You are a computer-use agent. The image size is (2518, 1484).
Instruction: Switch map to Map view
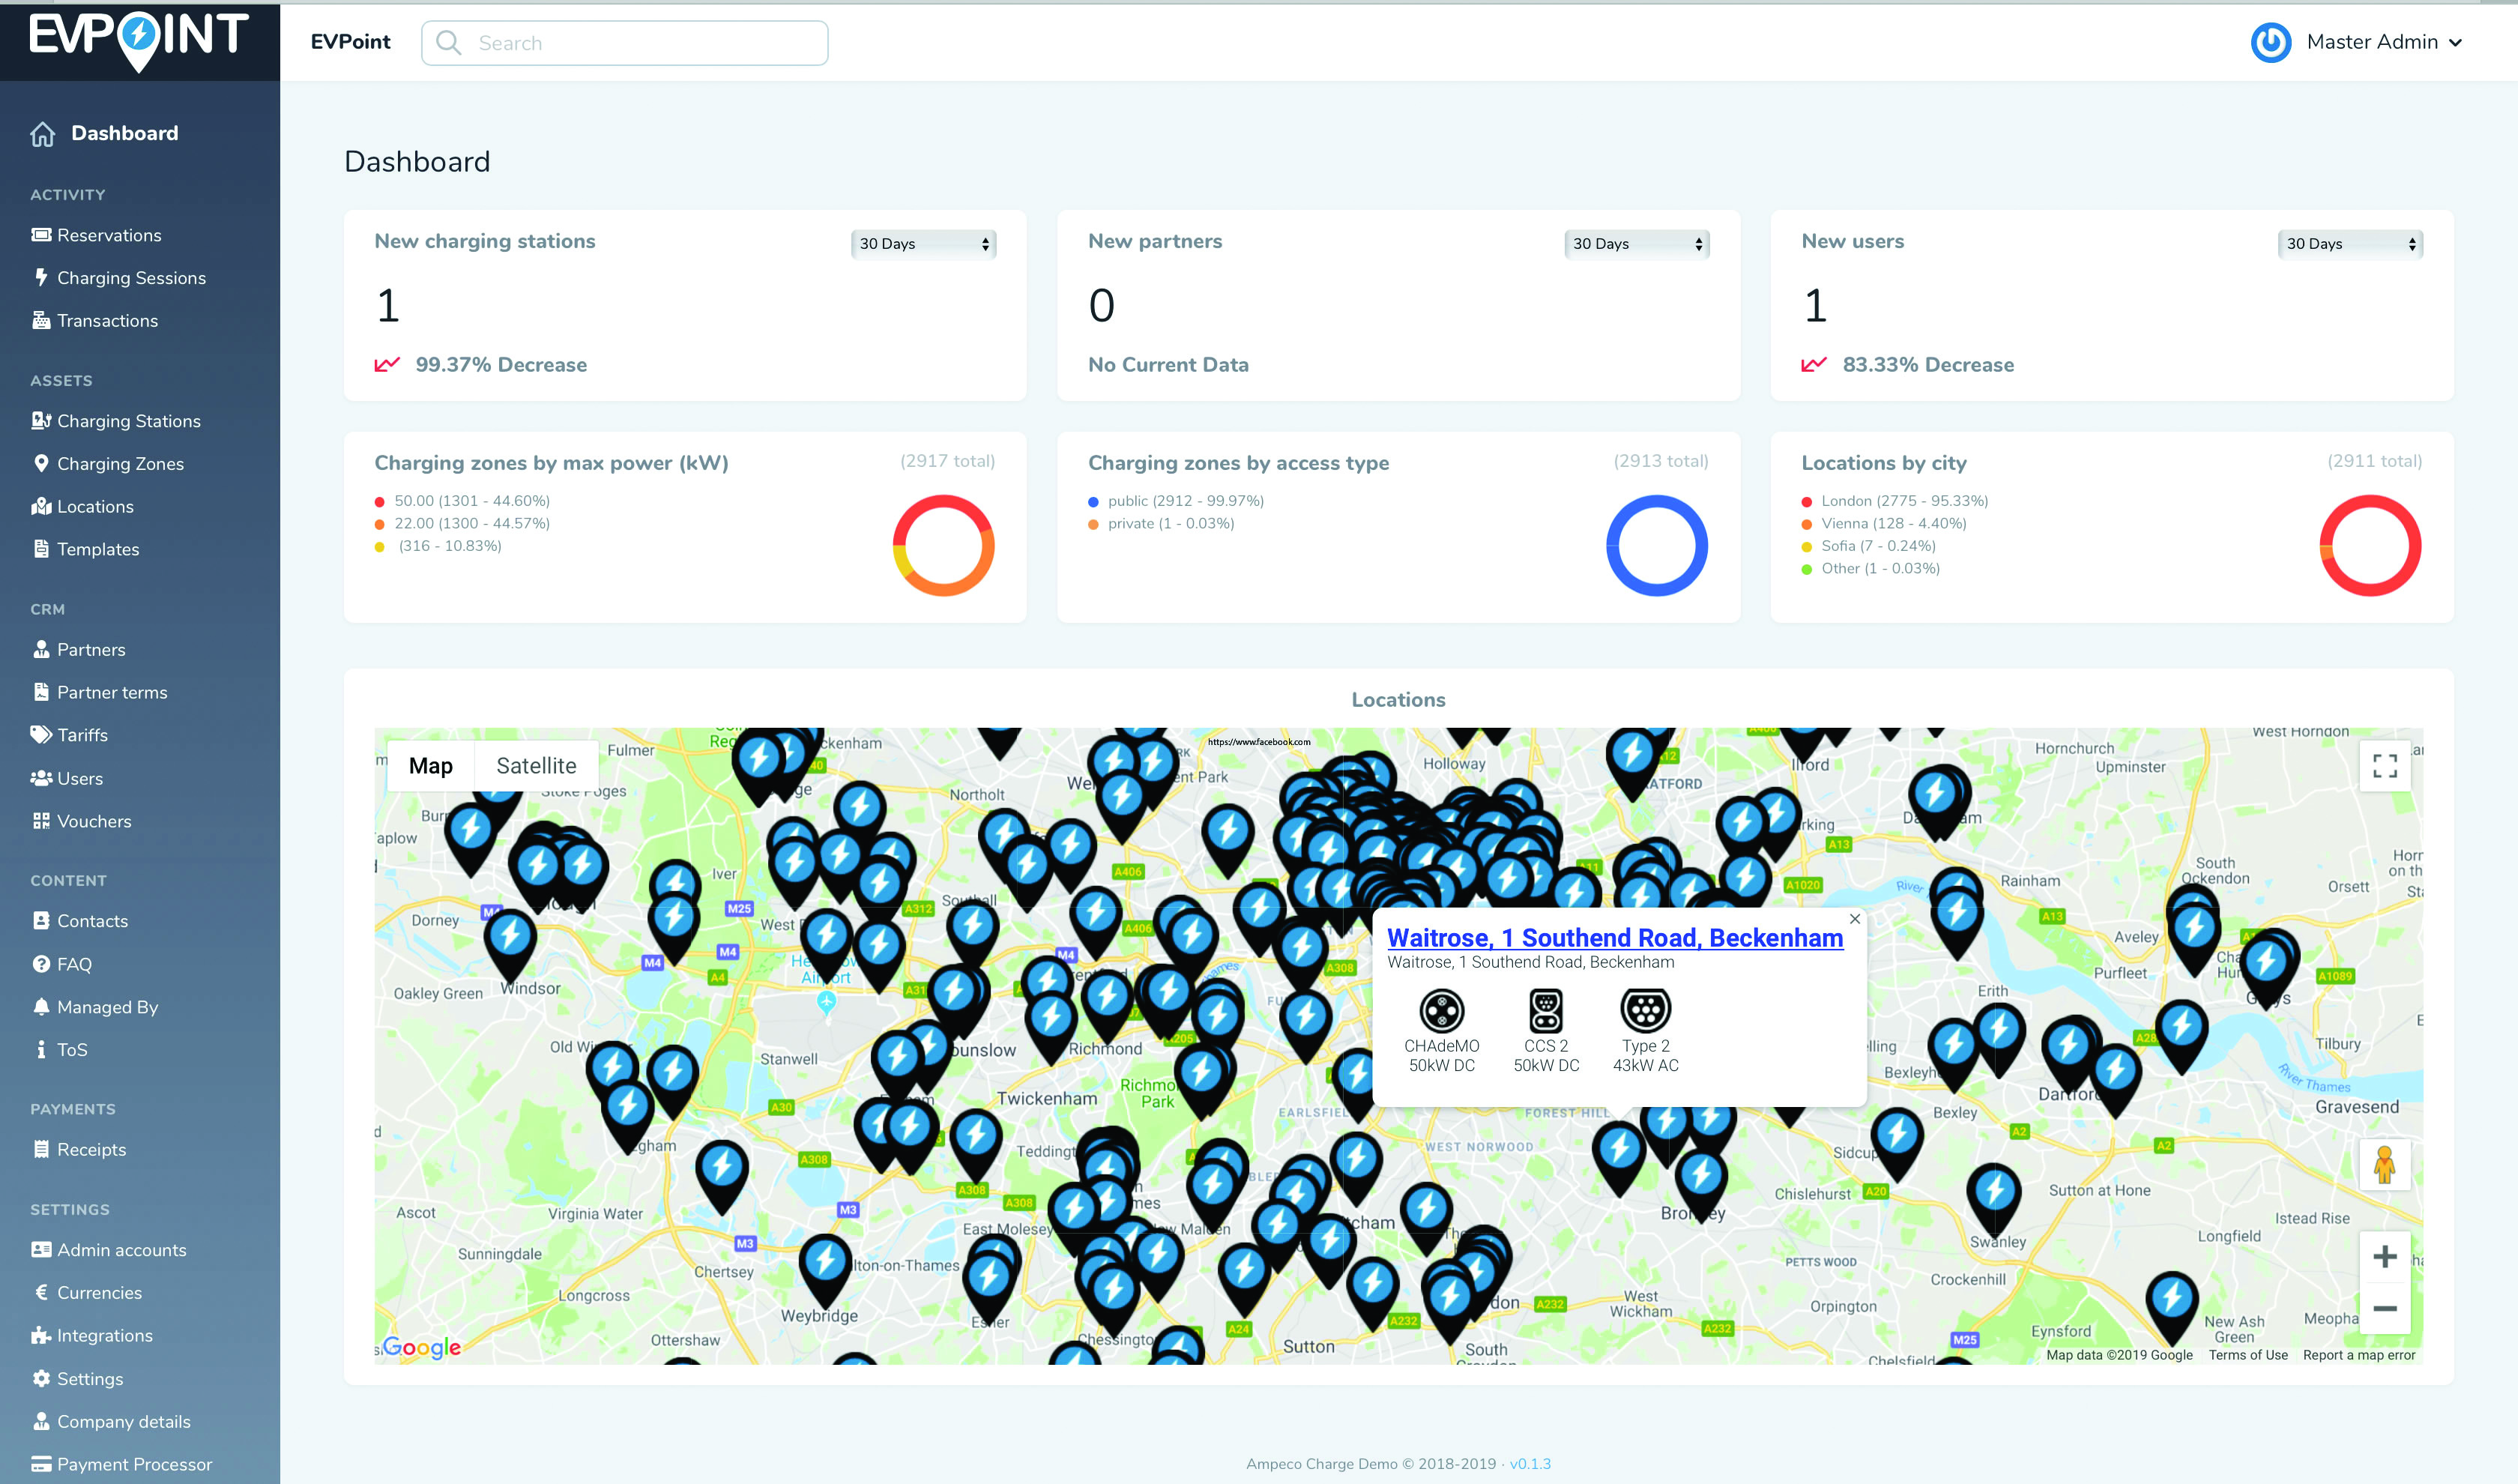tap(431, 766)
